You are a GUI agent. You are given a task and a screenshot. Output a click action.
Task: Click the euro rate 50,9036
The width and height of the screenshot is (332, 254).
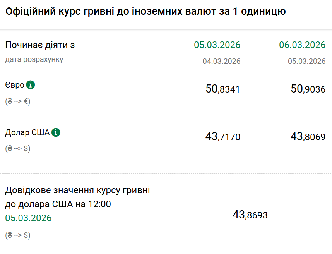point(308,89)
